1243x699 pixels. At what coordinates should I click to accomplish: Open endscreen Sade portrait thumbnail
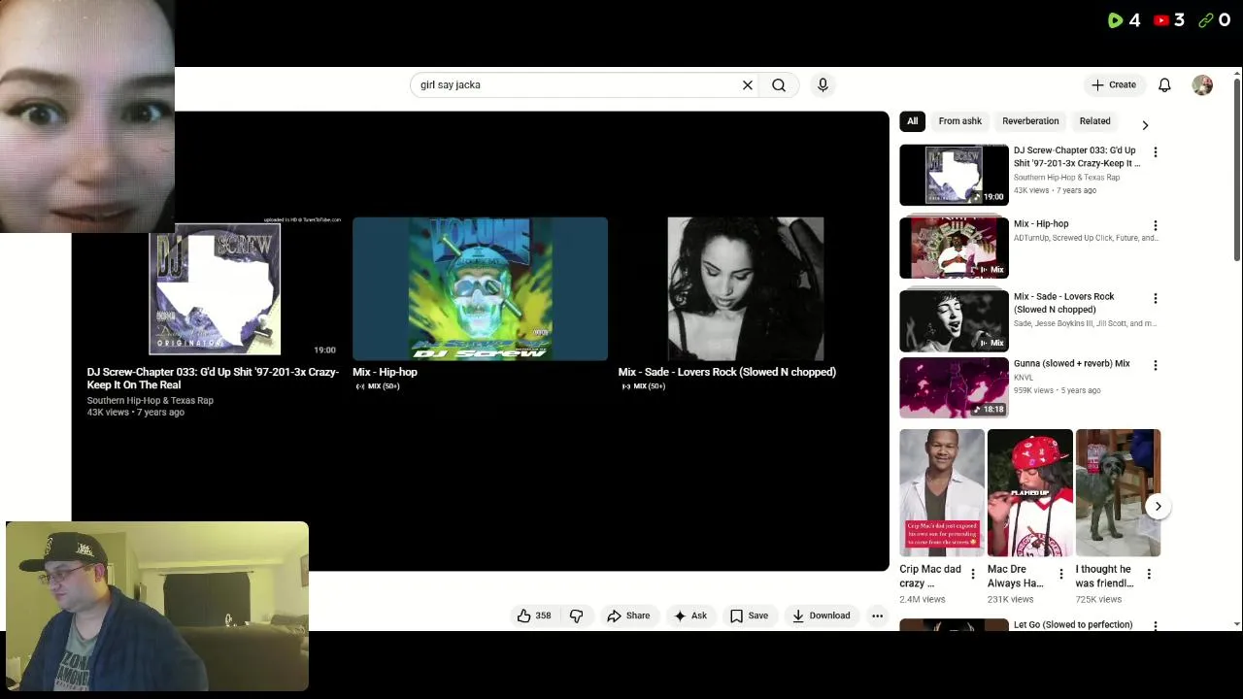[745, 288]
